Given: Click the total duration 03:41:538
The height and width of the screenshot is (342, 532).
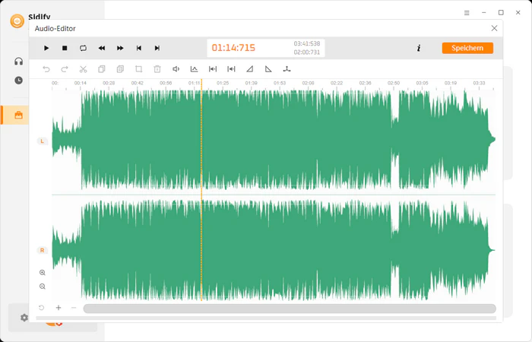Looking at the screenshot, I should pos(307,44).
